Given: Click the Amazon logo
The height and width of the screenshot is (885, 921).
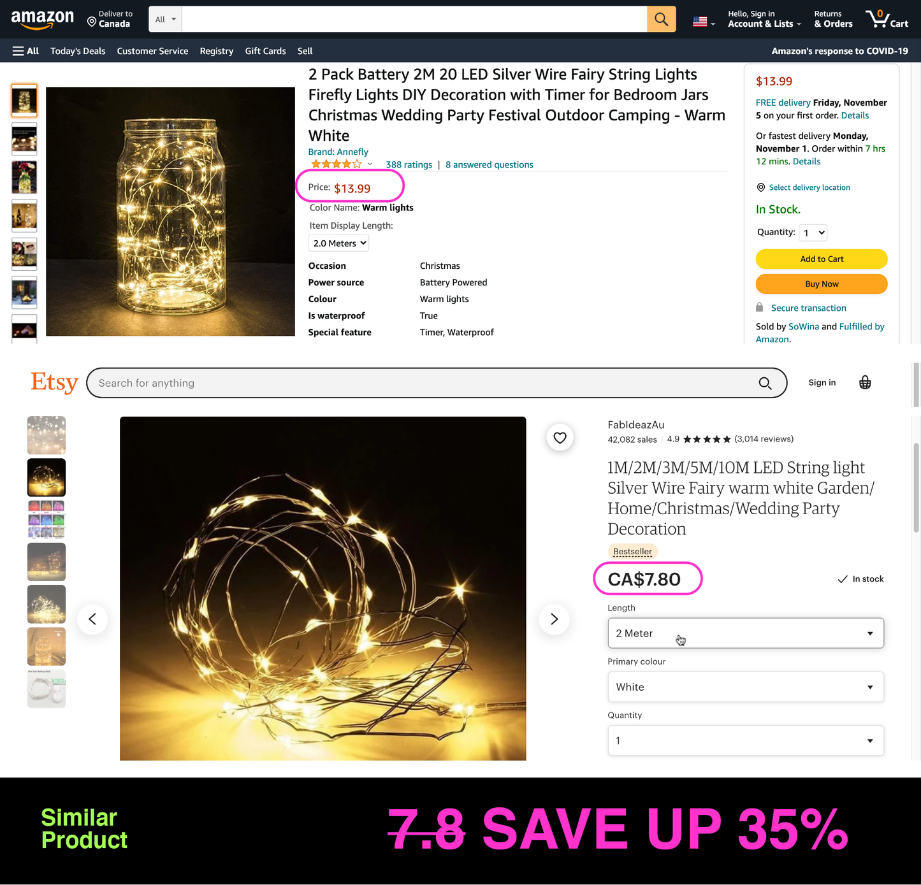Looking at the screenshot, I should coord(42,19).
